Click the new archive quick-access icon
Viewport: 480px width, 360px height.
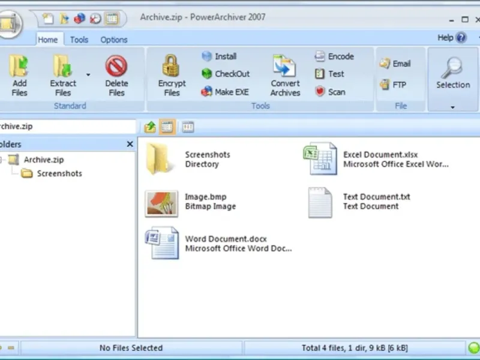coord(48,19)
